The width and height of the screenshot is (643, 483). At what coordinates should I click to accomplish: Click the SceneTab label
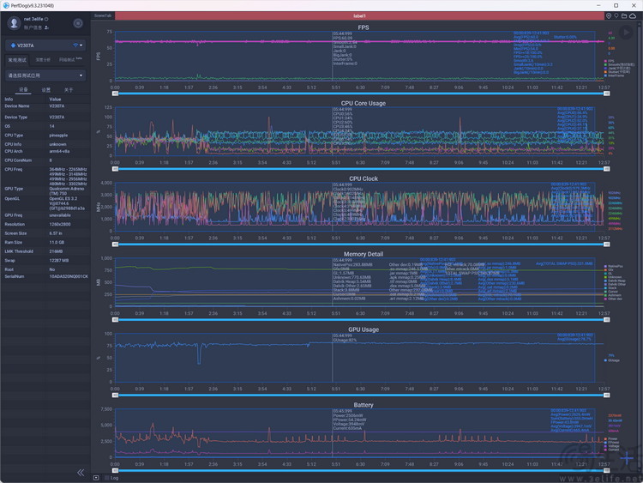click(x=103, y=15)
